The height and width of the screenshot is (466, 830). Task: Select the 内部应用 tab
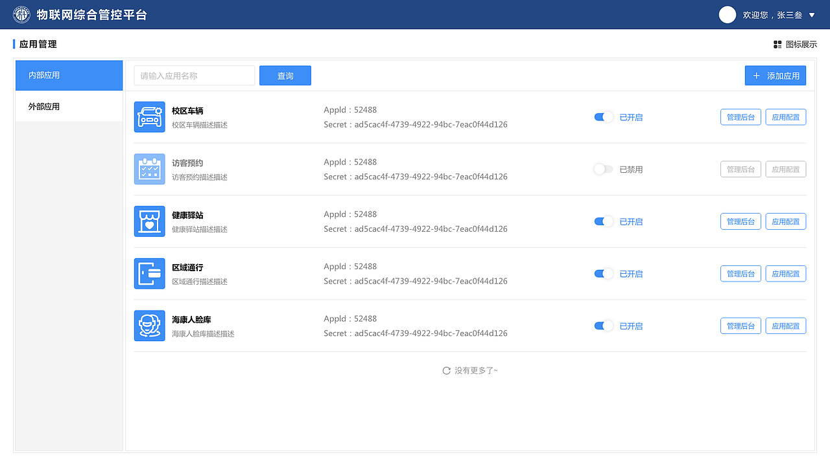coord(69,75)
